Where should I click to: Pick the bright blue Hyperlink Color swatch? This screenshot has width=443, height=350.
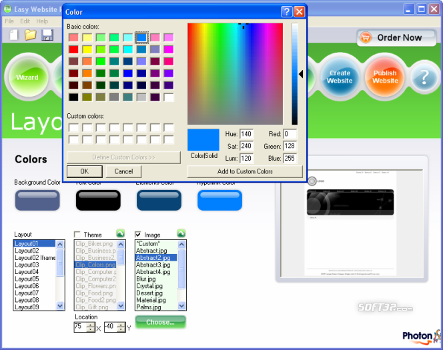tap(219, 200)
